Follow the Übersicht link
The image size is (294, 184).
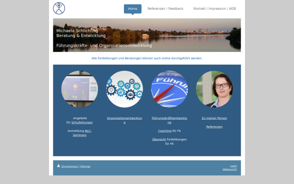pos(159,139)
